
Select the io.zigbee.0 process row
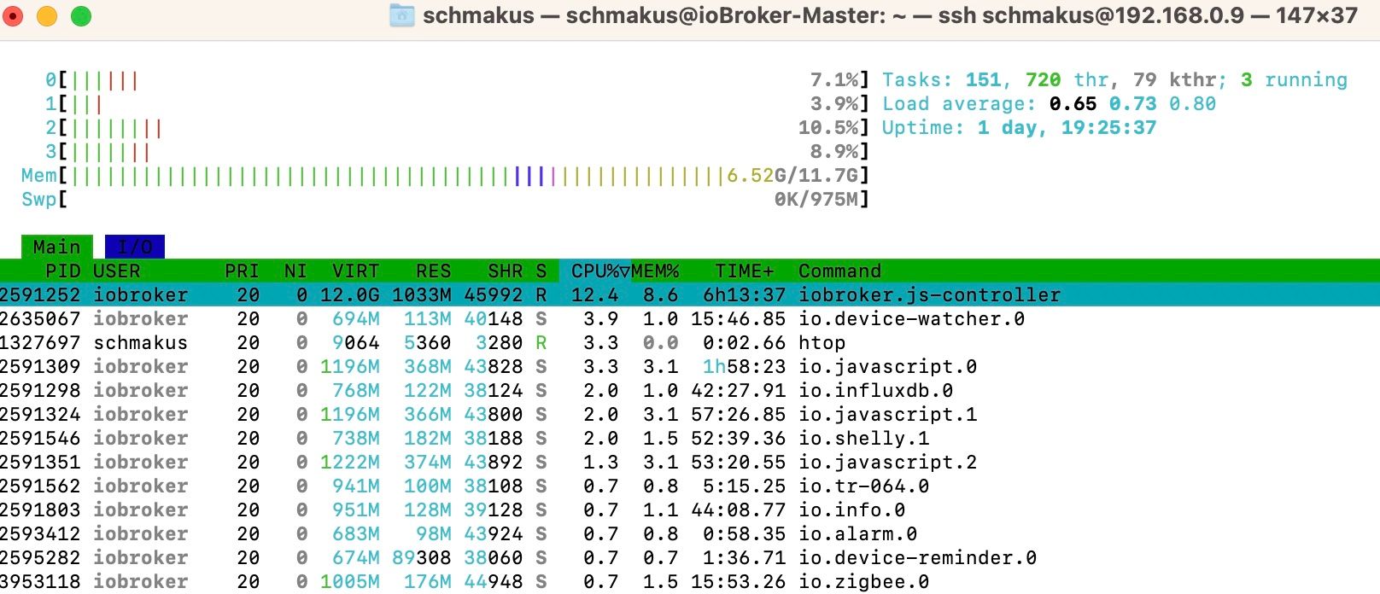690,581
